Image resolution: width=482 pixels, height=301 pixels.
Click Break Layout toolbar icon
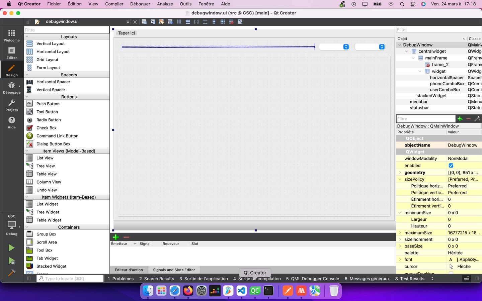(231, 22)
